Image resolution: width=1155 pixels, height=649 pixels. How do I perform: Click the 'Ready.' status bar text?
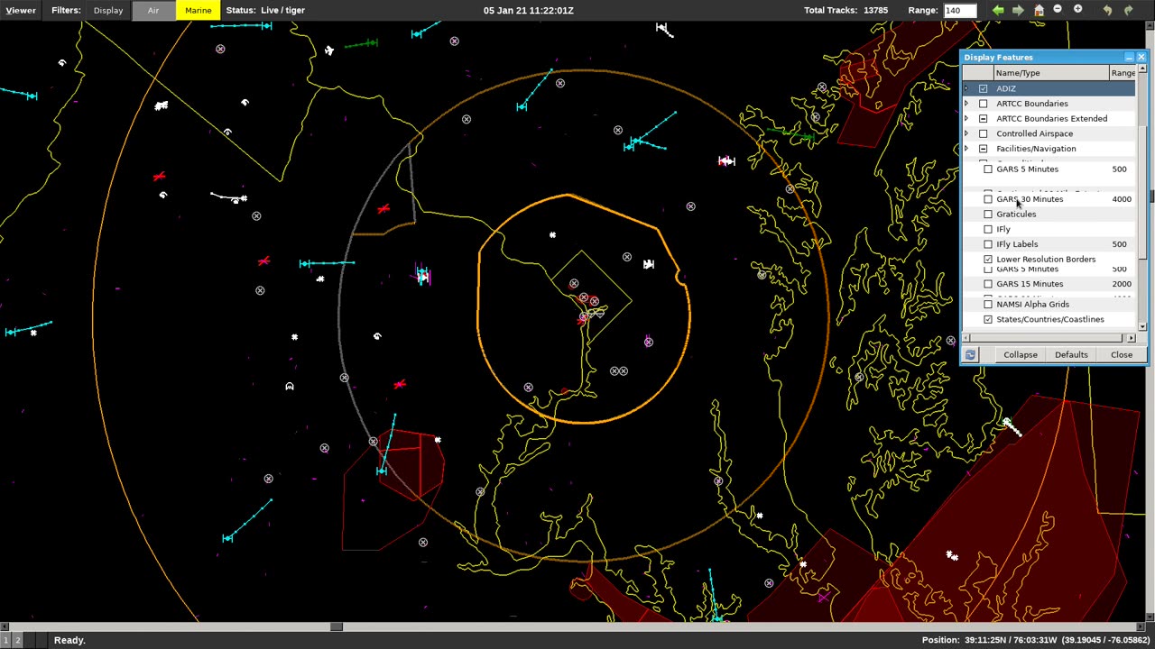click(x=69, y=640)
